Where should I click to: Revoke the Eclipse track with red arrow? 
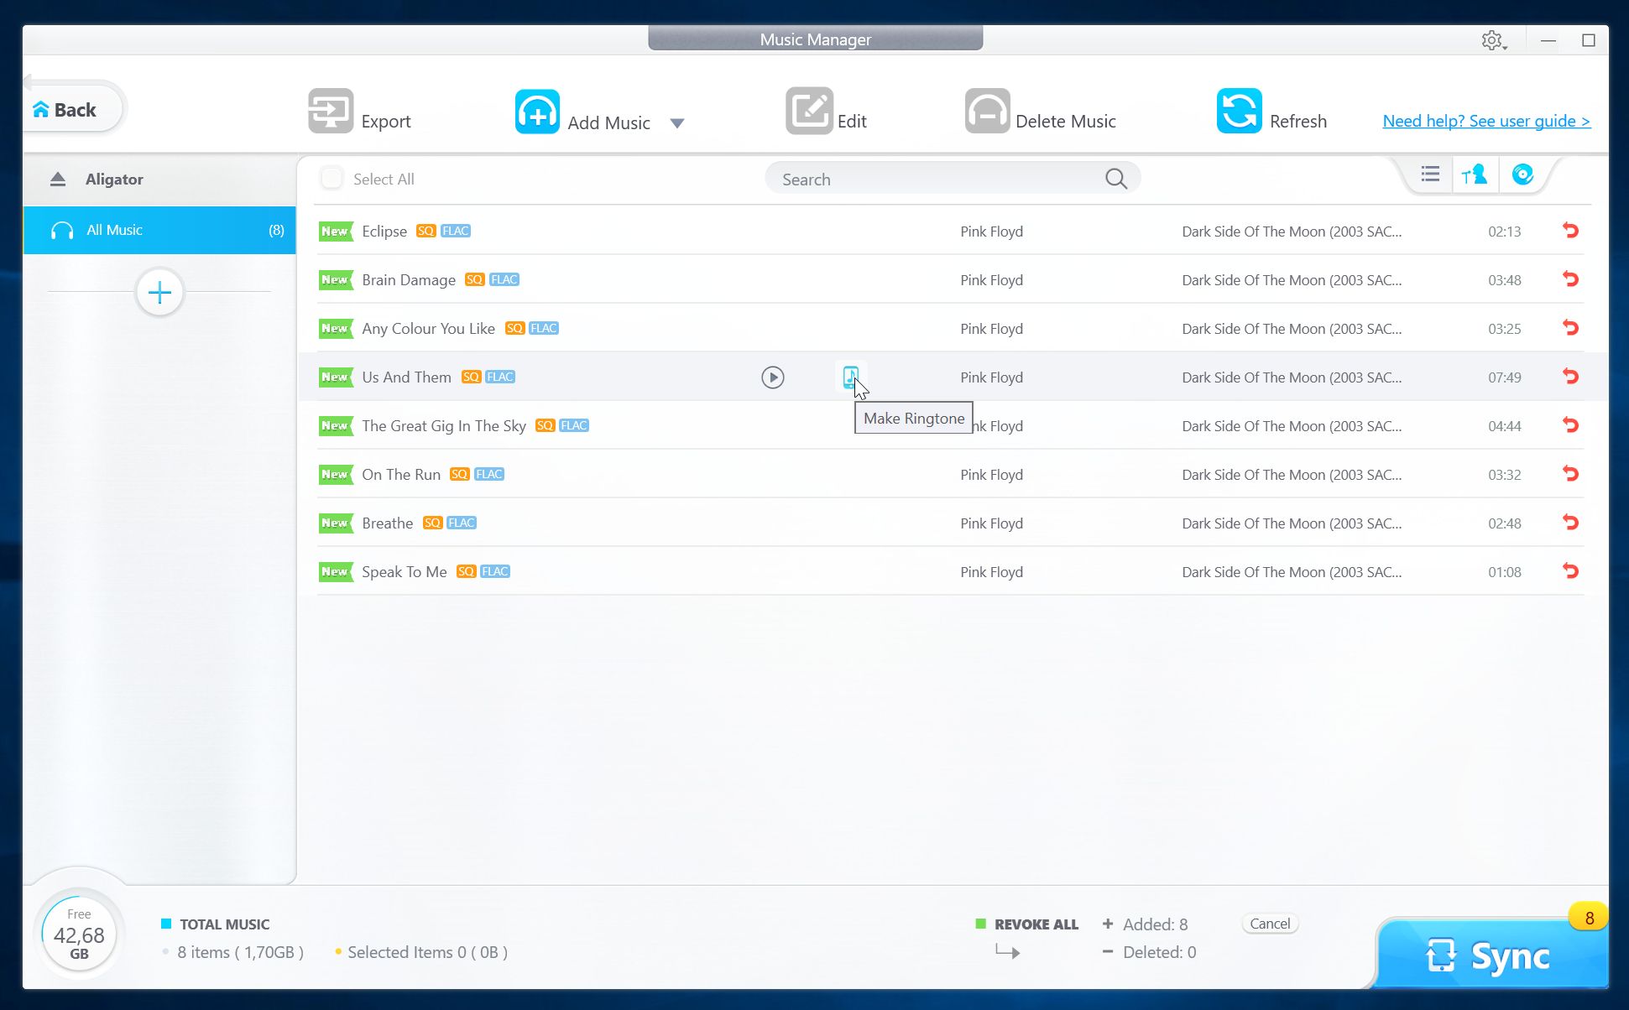(x=1570, y=231)
